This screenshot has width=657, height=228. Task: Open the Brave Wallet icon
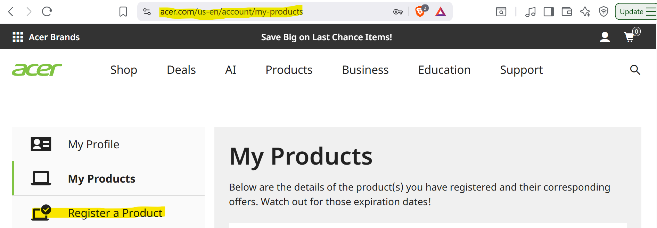567,12
